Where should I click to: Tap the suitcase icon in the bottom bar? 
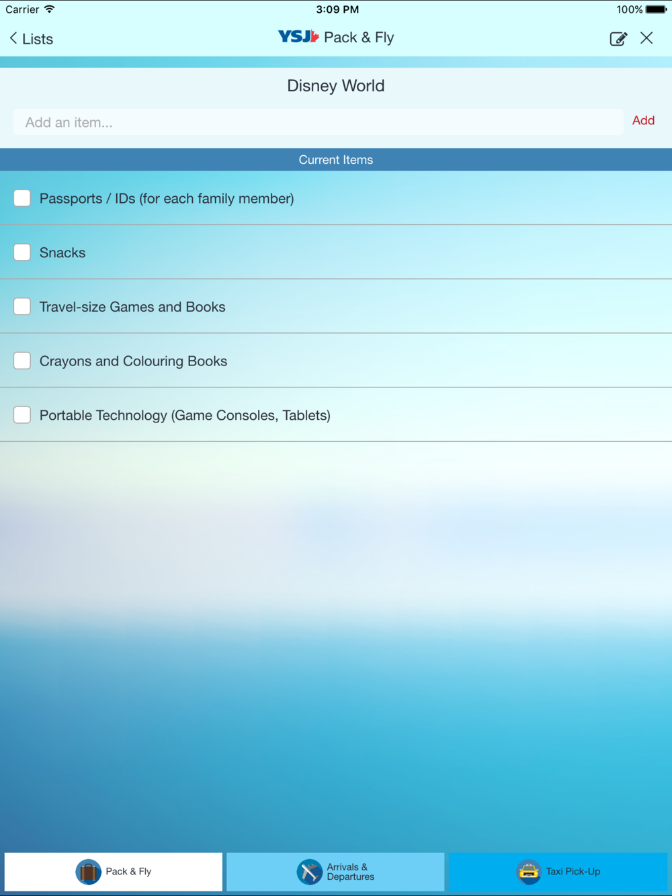[88, 872]
